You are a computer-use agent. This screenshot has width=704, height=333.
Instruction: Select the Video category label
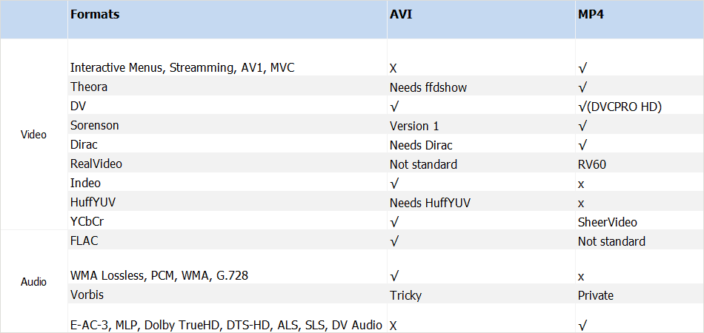33,135
